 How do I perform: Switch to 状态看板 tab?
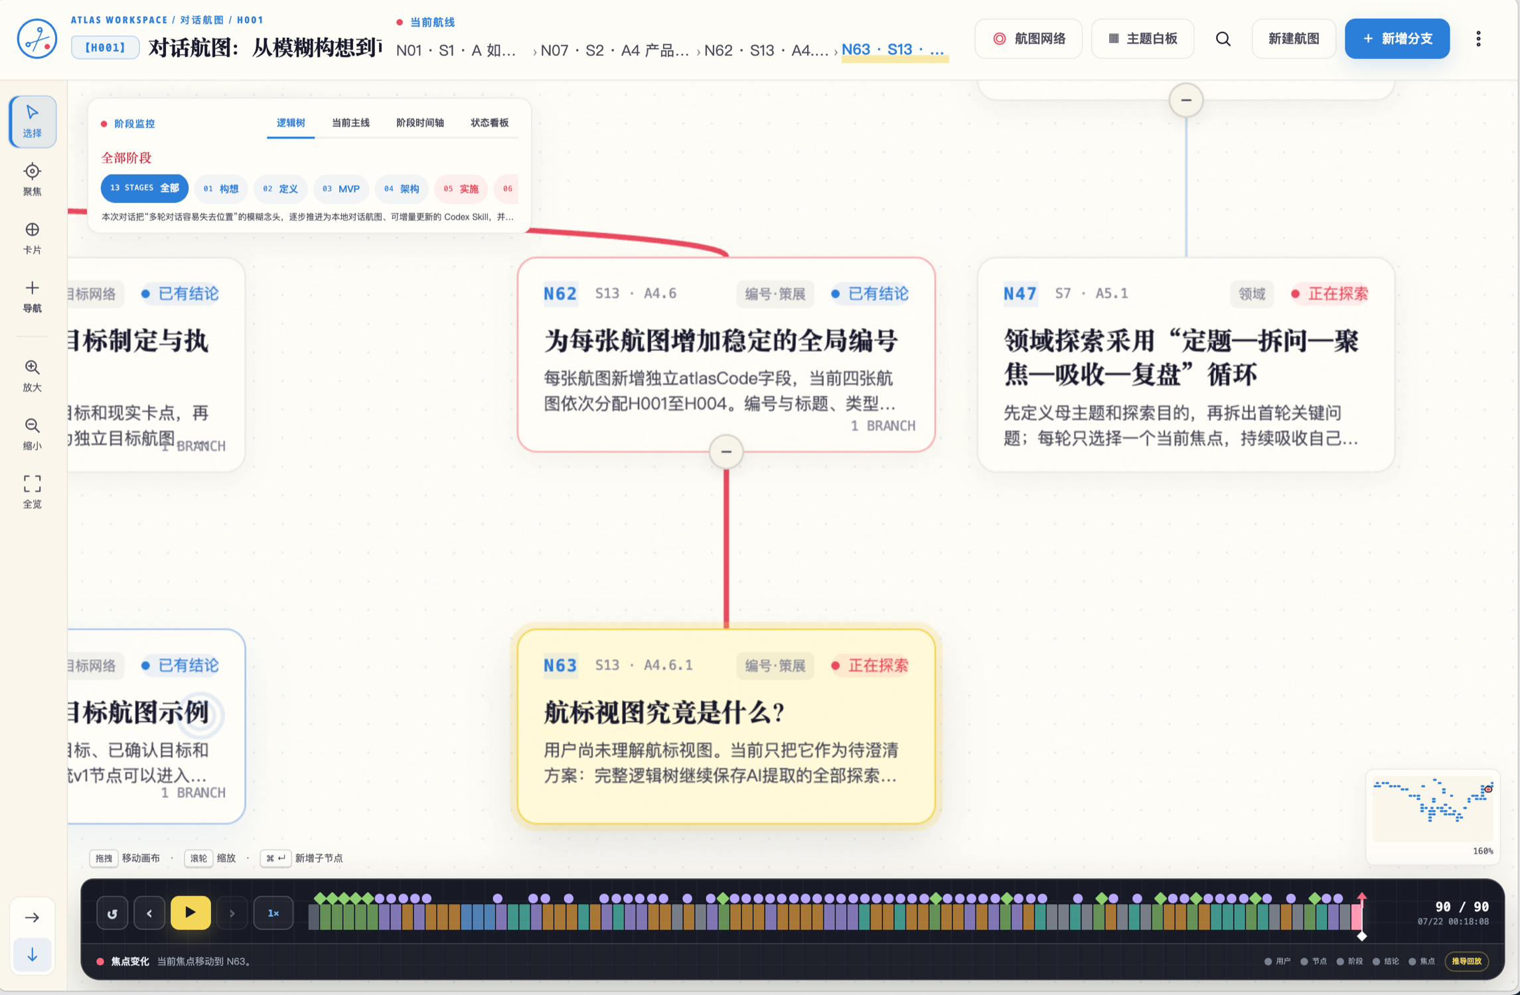click(x=490, y=123)
